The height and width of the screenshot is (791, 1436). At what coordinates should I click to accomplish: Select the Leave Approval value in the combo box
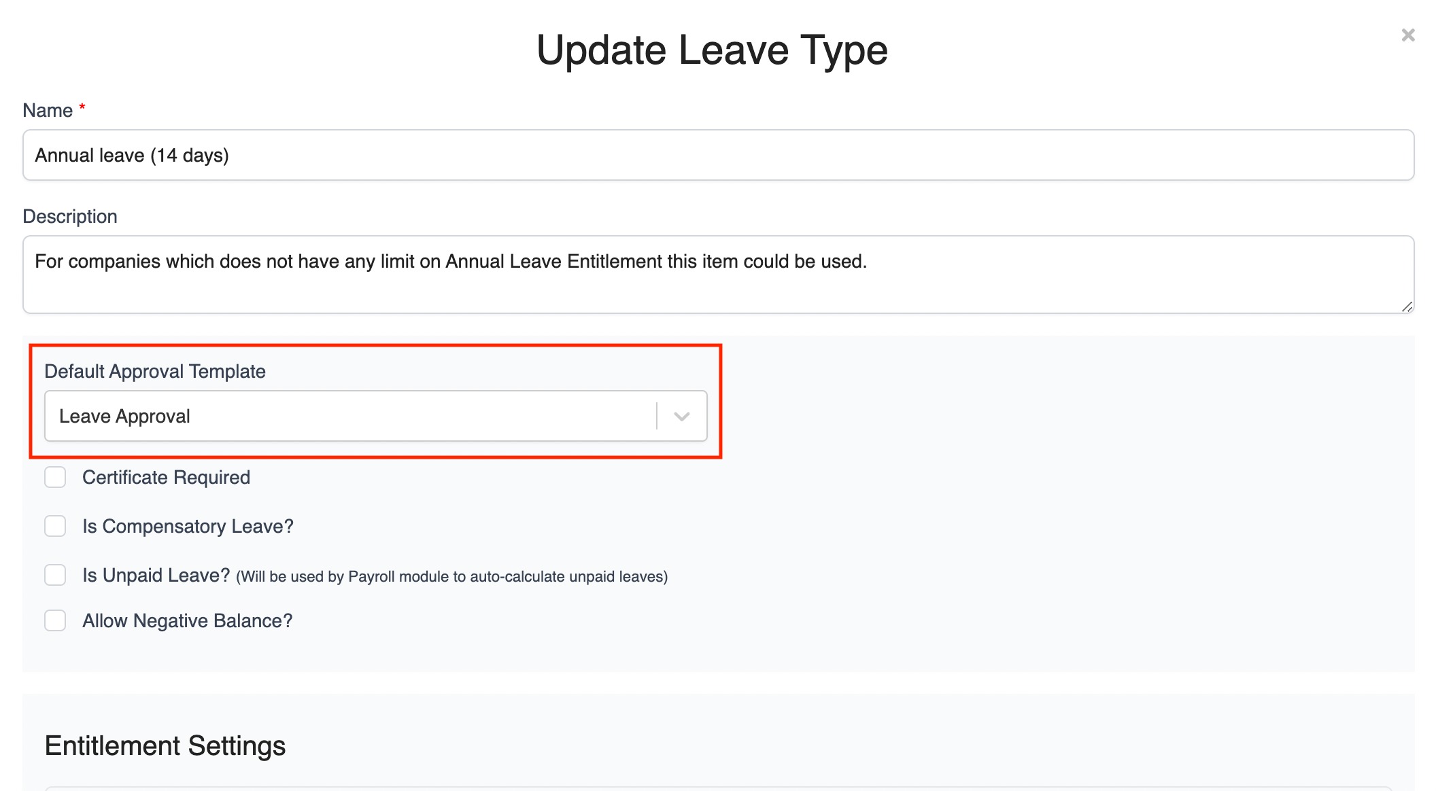124,416
